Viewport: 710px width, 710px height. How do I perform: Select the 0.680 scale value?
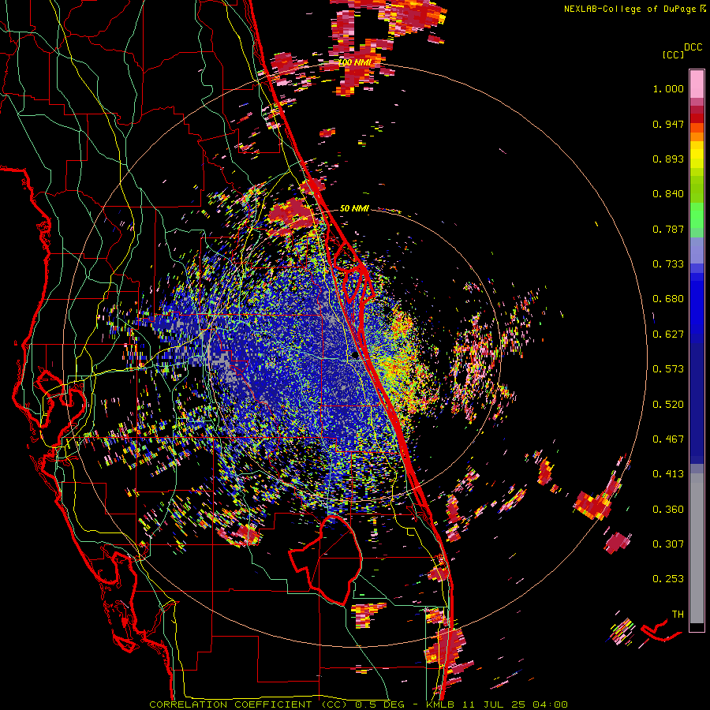coord(668,299)
